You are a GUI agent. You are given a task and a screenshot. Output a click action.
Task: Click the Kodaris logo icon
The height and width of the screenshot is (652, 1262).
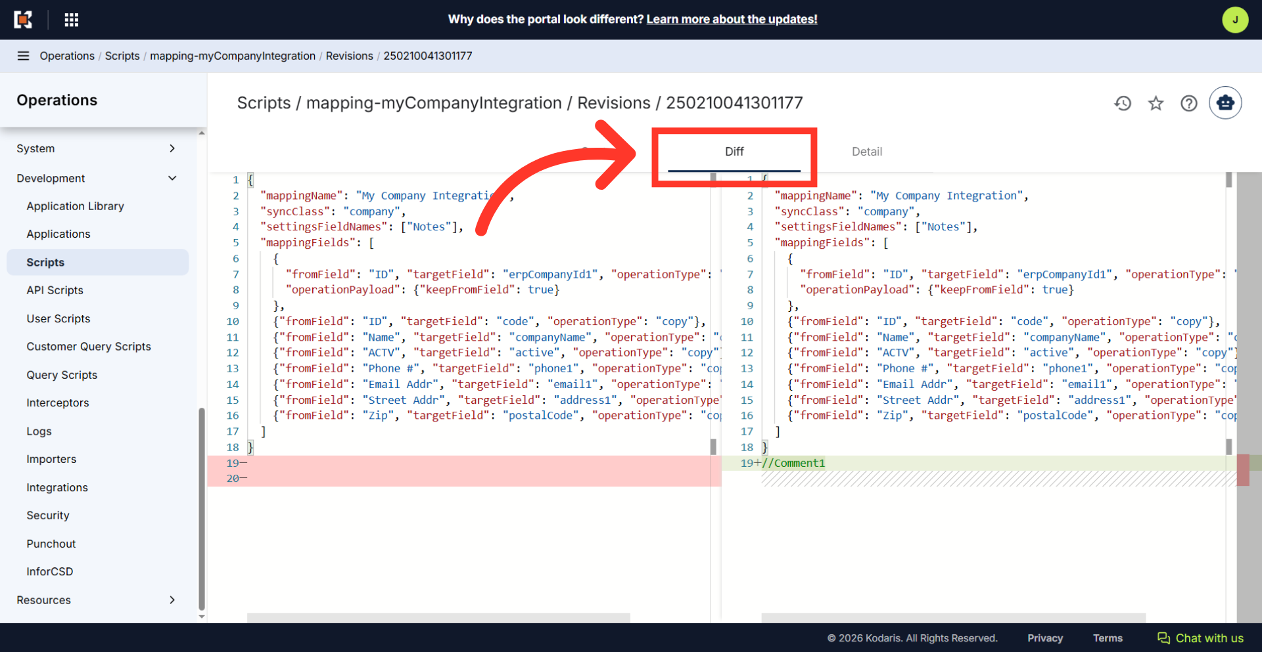click(23, 20)
